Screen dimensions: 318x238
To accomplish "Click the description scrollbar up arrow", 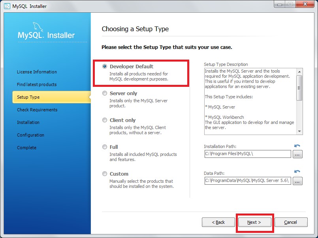I will click(x=299, y=72).
